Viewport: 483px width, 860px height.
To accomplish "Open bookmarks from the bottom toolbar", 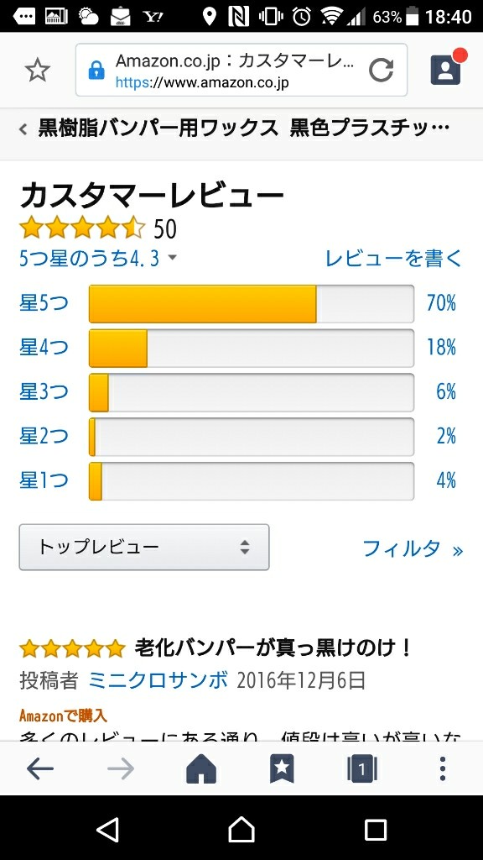I will (282, 769).
